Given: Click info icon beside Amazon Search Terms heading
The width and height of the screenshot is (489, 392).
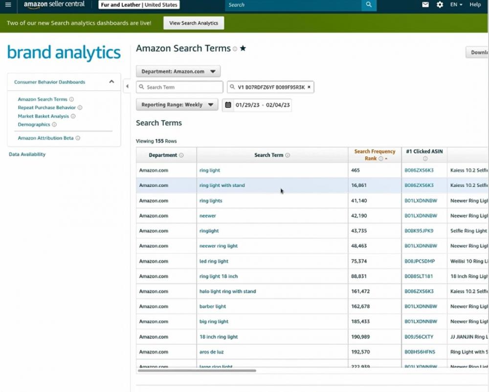Looking at the screenshot, I should [x=235, y=49].
